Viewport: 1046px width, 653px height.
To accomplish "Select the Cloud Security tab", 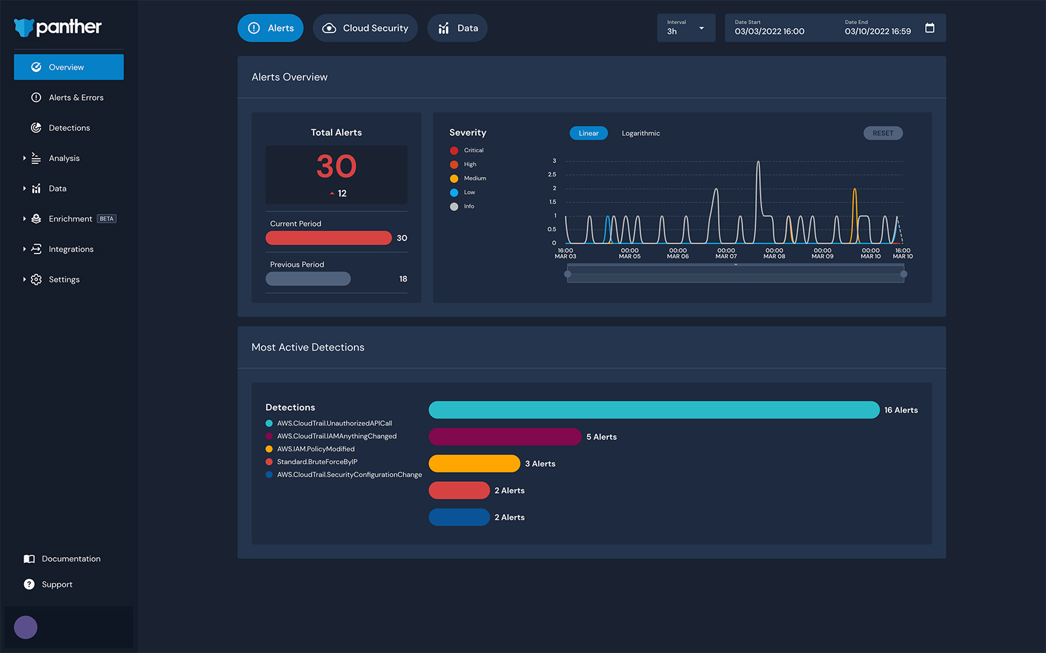I will [365, 28].
